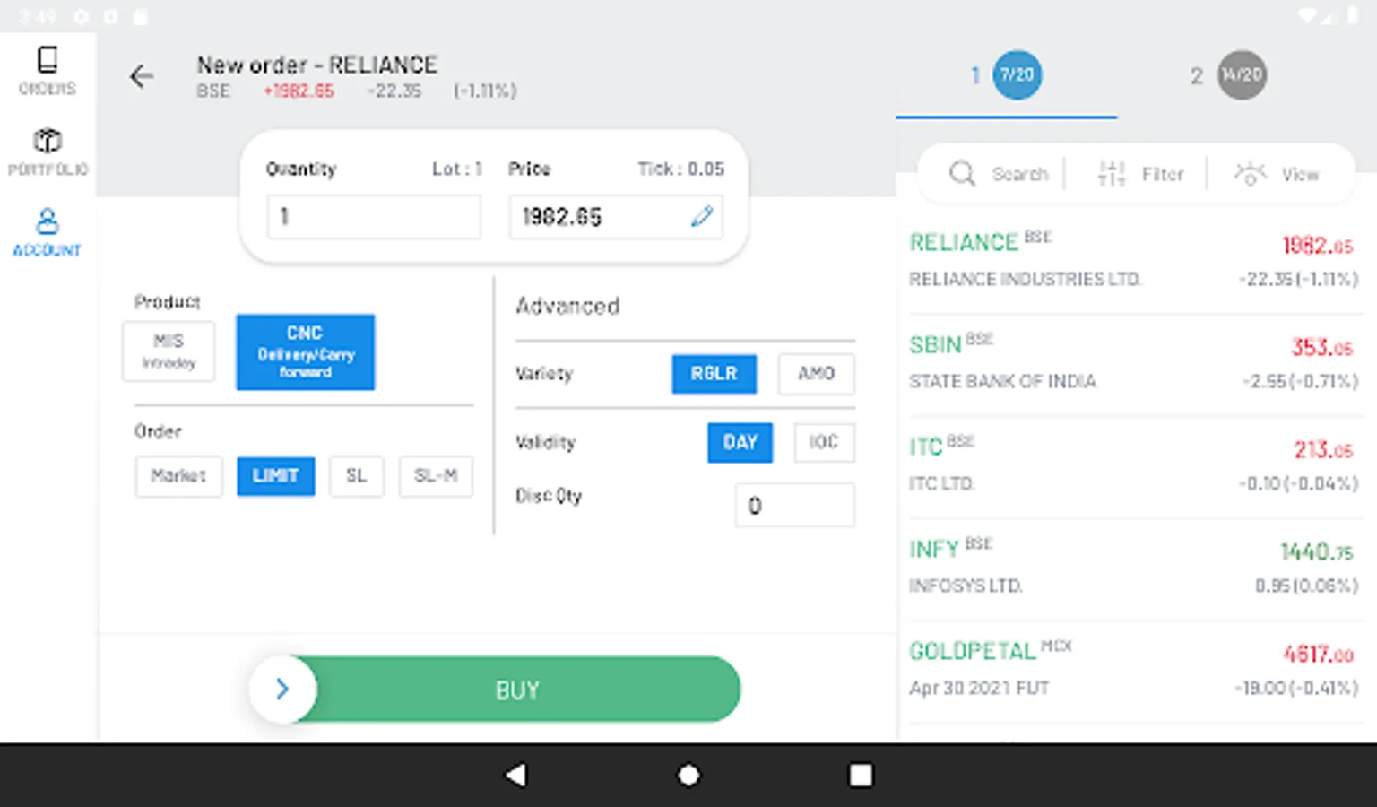Select CNC Delivery/Carry forward product
The width and height of the screenshot is (1377, 807).
pyautogui.click(x=306, y=351)
